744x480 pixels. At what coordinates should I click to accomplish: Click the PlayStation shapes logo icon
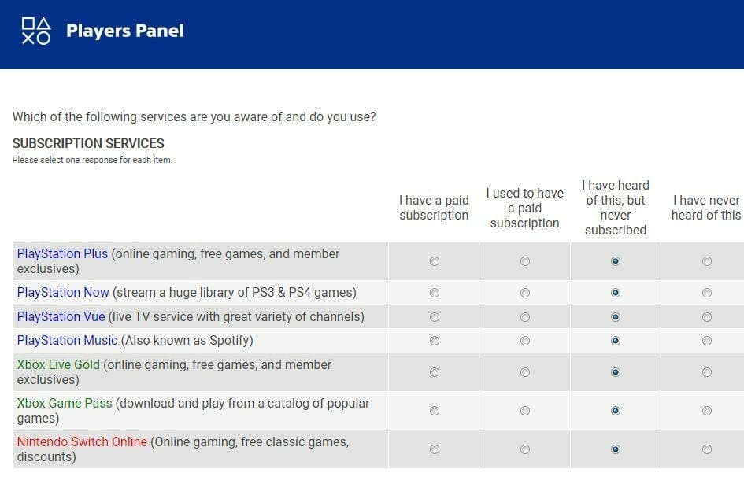(x=36, y=31)
